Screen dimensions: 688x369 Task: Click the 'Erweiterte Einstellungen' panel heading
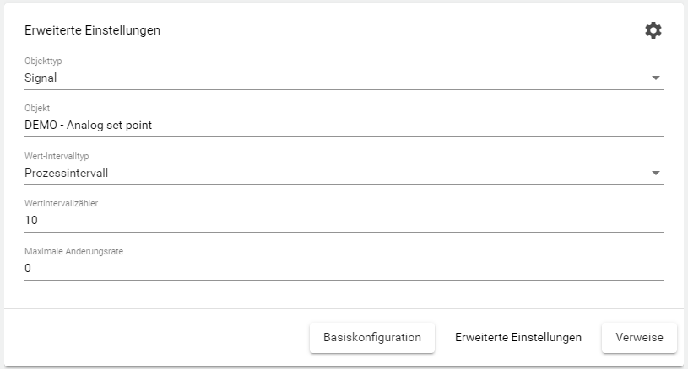click(x=93, y=31)
